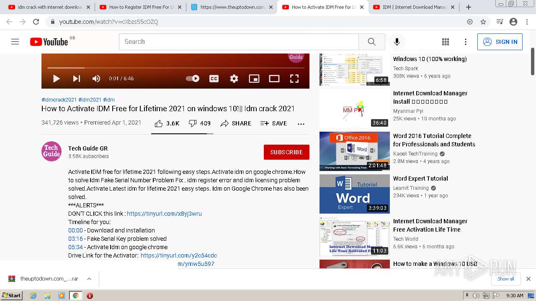Open taskbar volume icon
Screen dimensions: 536x301
476,296
